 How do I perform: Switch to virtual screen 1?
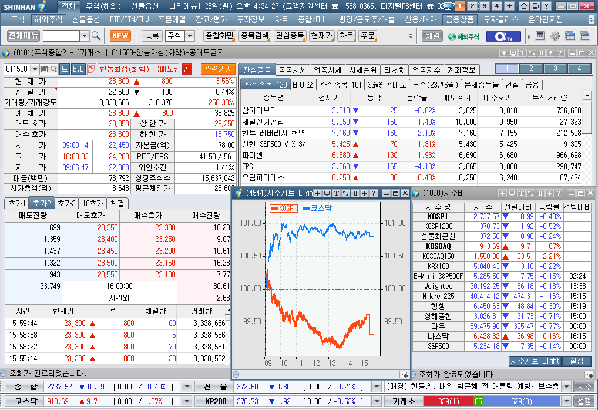coord(459,6)
